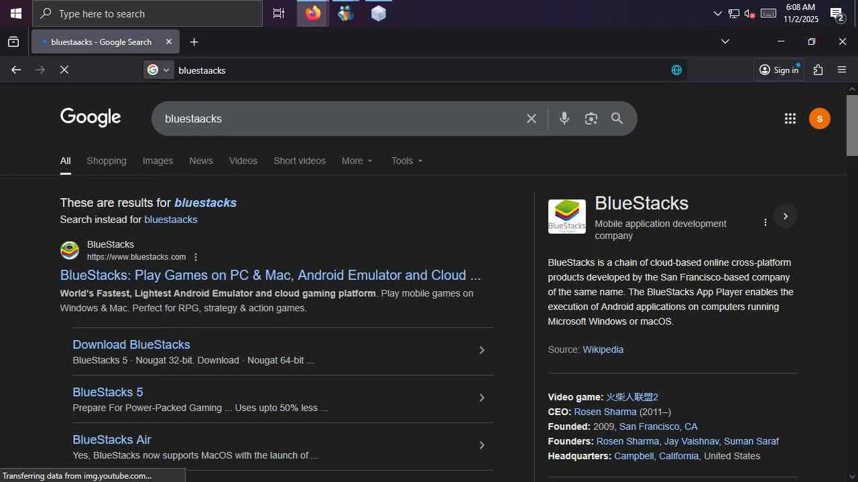Open Task View on the taskbar
The width and height of the screenshot is (858, 482).
coord(279,13)
